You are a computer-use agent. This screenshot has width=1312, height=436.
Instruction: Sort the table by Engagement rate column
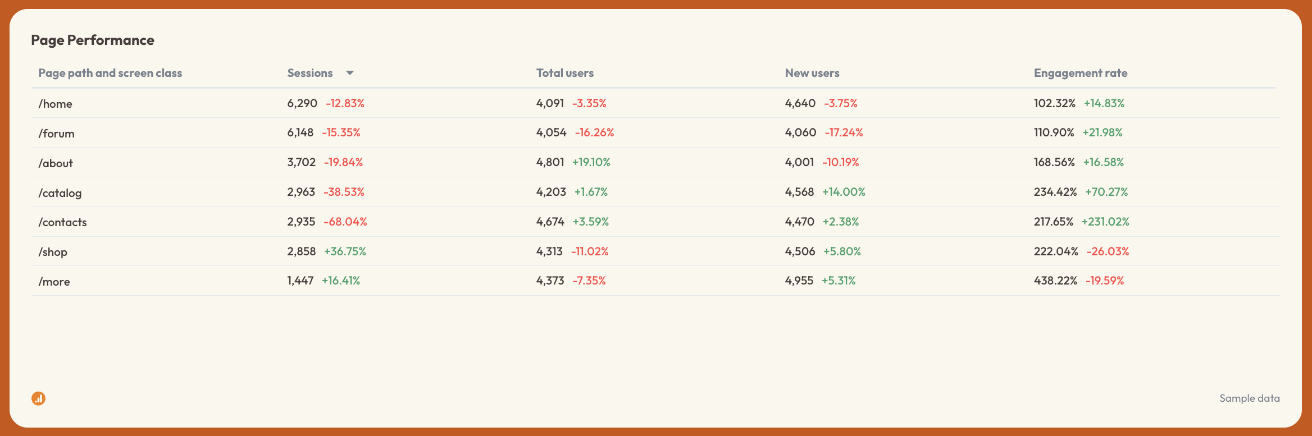coord(1079,72)
